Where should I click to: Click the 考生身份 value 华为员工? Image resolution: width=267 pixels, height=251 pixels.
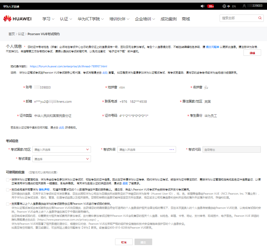coord(211,116)
